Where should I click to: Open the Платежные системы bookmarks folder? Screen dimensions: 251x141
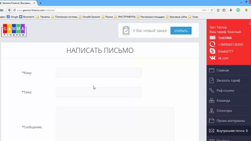pyautogui.click(x=64, y=16)
